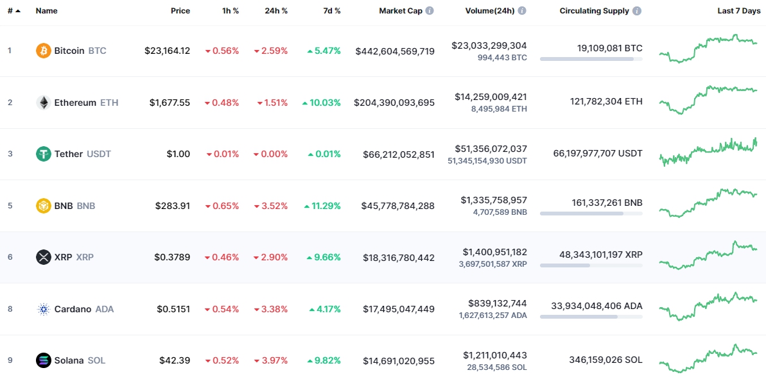This screenshot has height=386, width=766.
Task: Click the Circulating Supply info icon
Action: [x=637, y=11]
